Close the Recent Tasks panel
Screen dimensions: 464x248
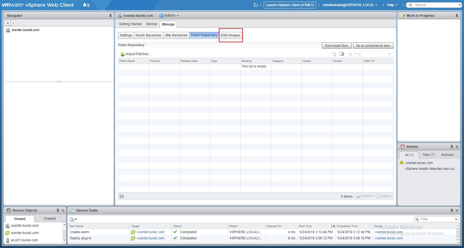click(457, 210)
